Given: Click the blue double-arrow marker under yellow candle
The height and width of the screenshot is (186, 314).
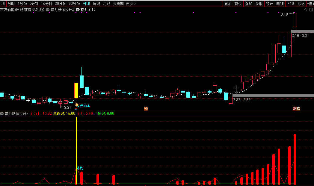Looking at the screenshot, I should (x=76, y=109).
